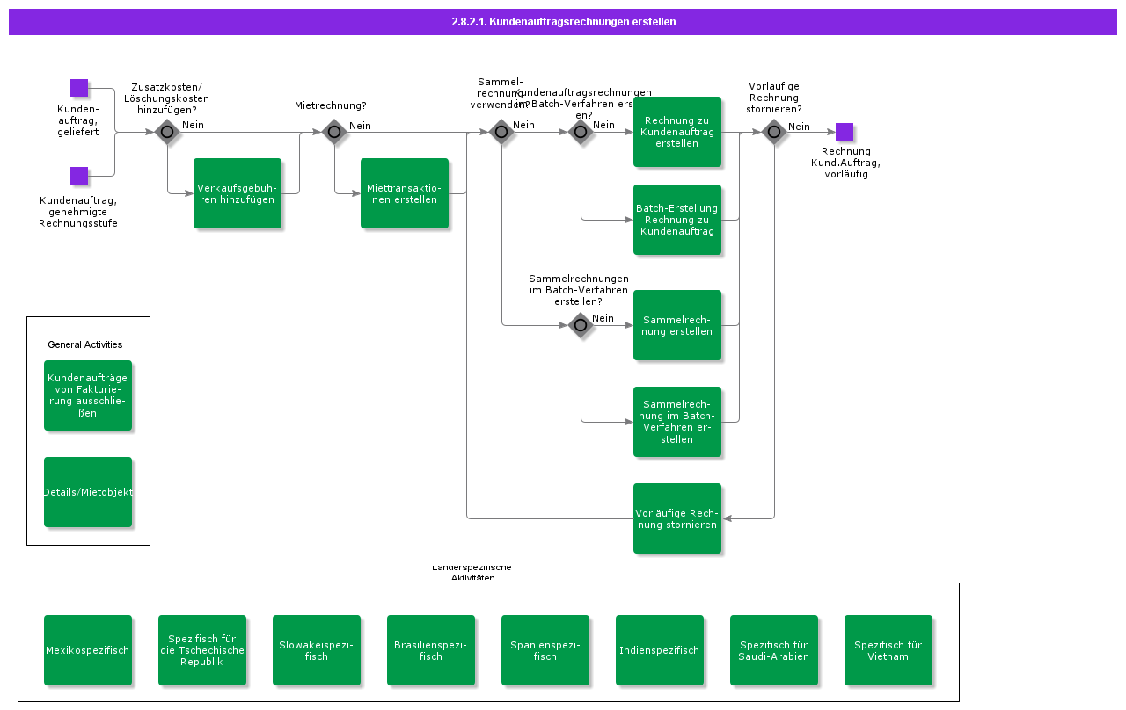Screen dimensions: 1126x710
Task: Click the Kundenauftrag, geliefert start event
Action: (x=79, y=88)
